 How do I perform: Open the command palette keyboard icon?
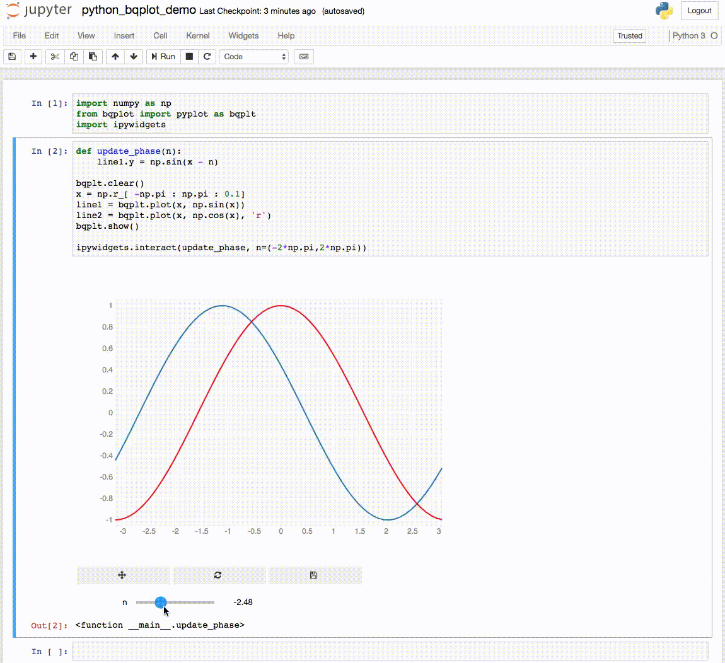(x=304, y=57)
